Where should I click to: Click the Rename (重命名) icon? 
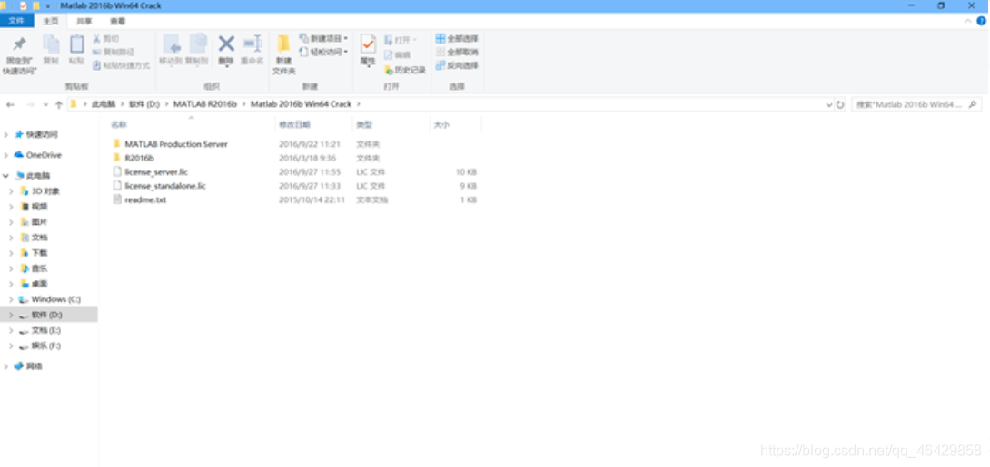point(252,44)
